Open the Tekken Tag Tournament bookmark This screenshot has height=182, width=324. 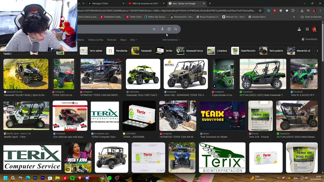155,17
